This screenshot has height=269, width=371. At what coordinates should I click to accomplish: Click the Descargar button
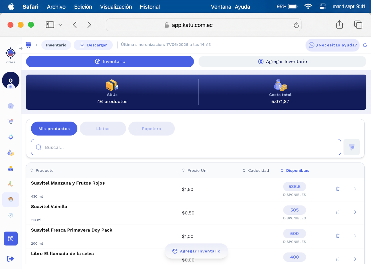tap(93, 45)
